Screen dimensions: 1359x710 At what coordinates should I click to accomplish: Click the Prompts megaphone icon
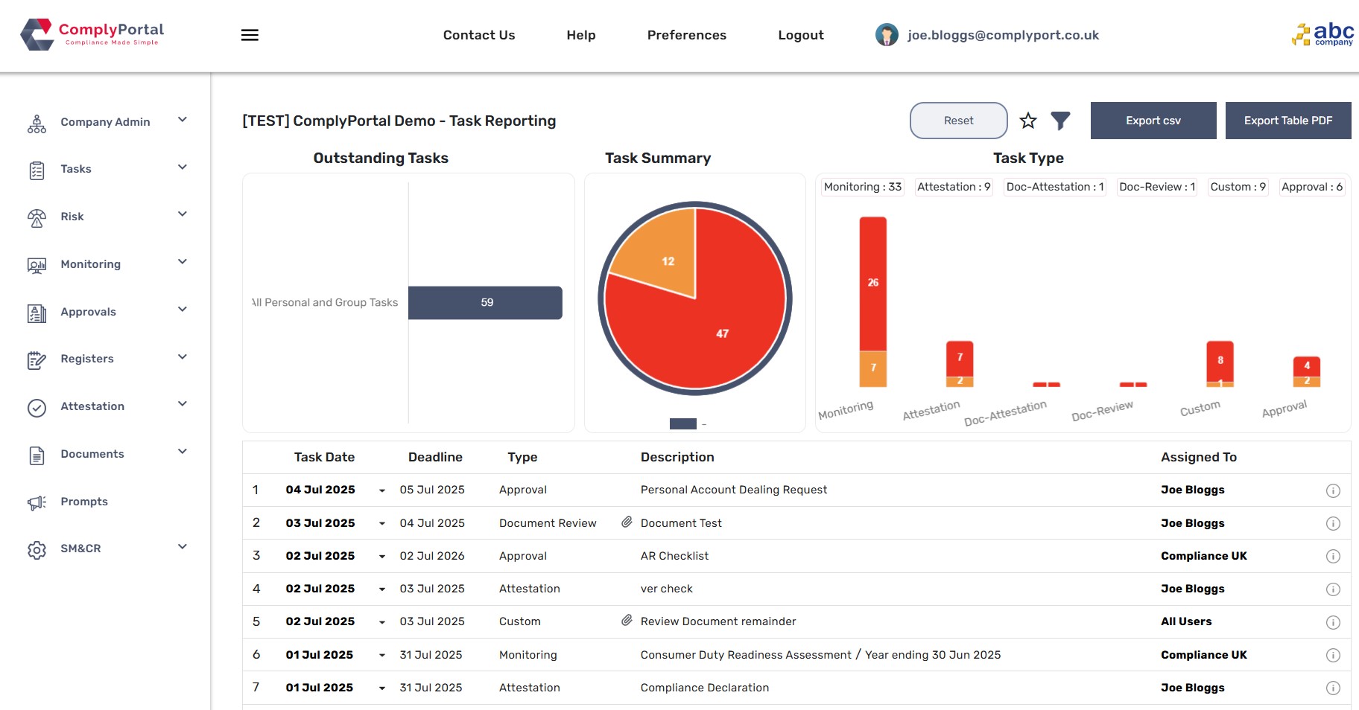coord(37,502)
